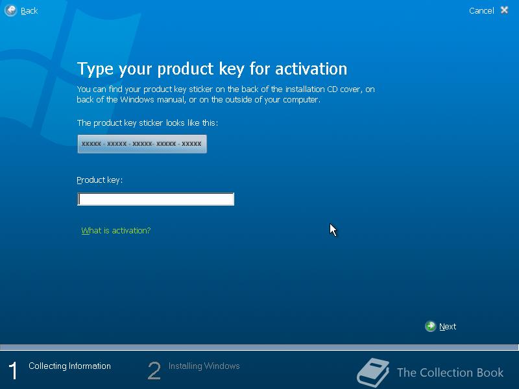
Task: Click inside the Product key input field
Action: [x=156, y=199]
